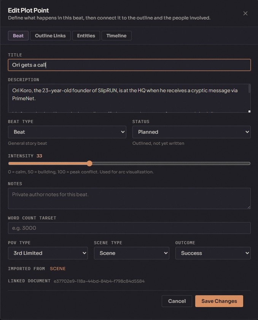
Task: Open the Timeline tab
Action: pyautogui.click(x=116, y=36)
